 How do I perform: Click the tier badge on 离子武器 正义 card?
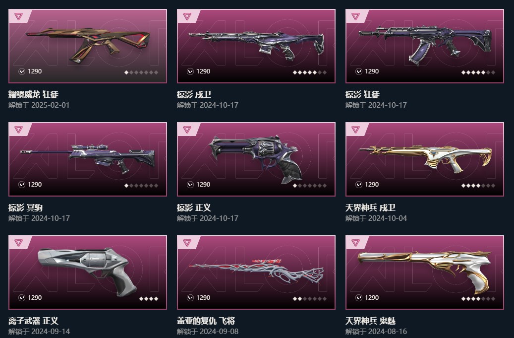pyautogui.click(x=19, y=243)
